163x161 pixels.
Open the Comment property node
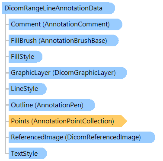65,24
